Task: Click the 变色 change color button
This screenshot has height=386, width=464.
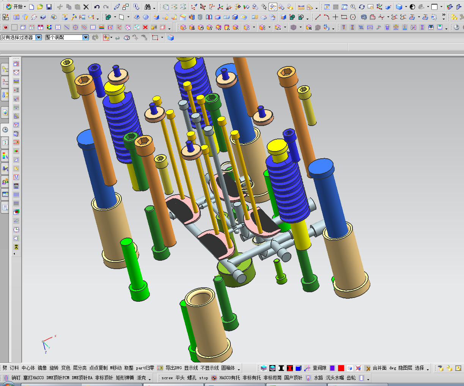Action: [x=66, y=368]
